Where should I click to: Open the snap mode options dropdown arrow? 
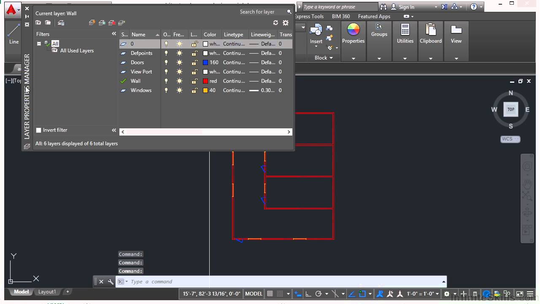point(288,294)
